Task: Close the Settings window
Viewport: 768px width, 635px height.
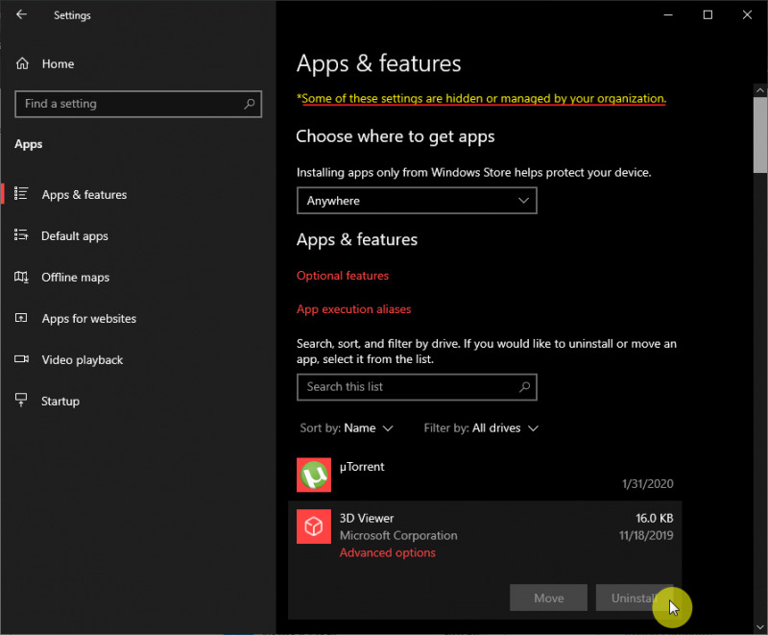Action: tap(747, 14)
